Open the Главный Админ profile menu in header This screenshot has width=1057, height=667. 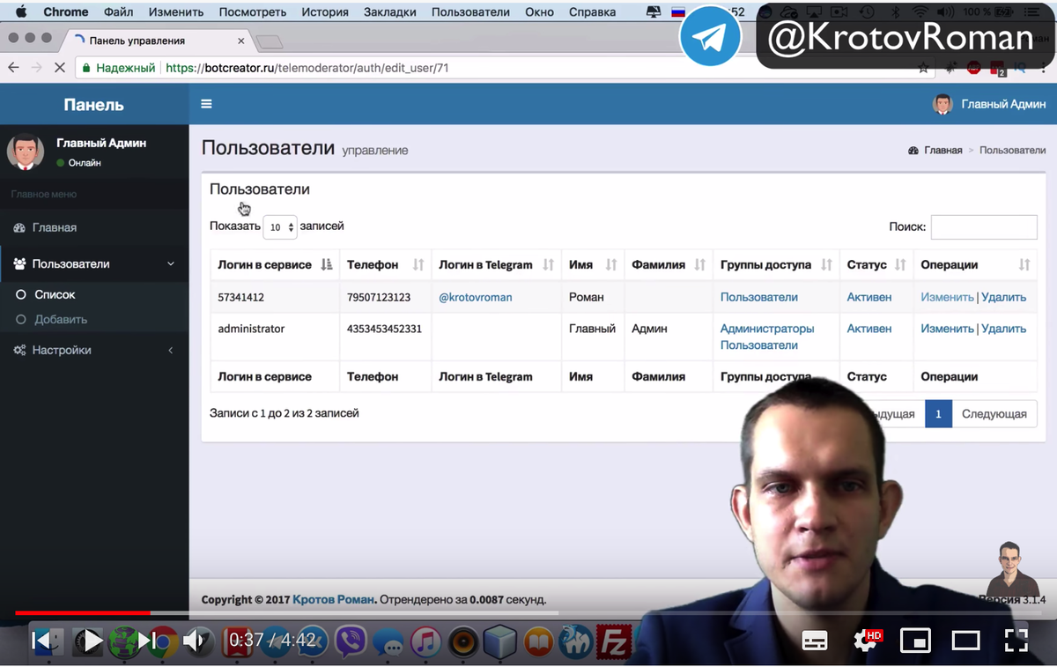[x=989, y=104]
